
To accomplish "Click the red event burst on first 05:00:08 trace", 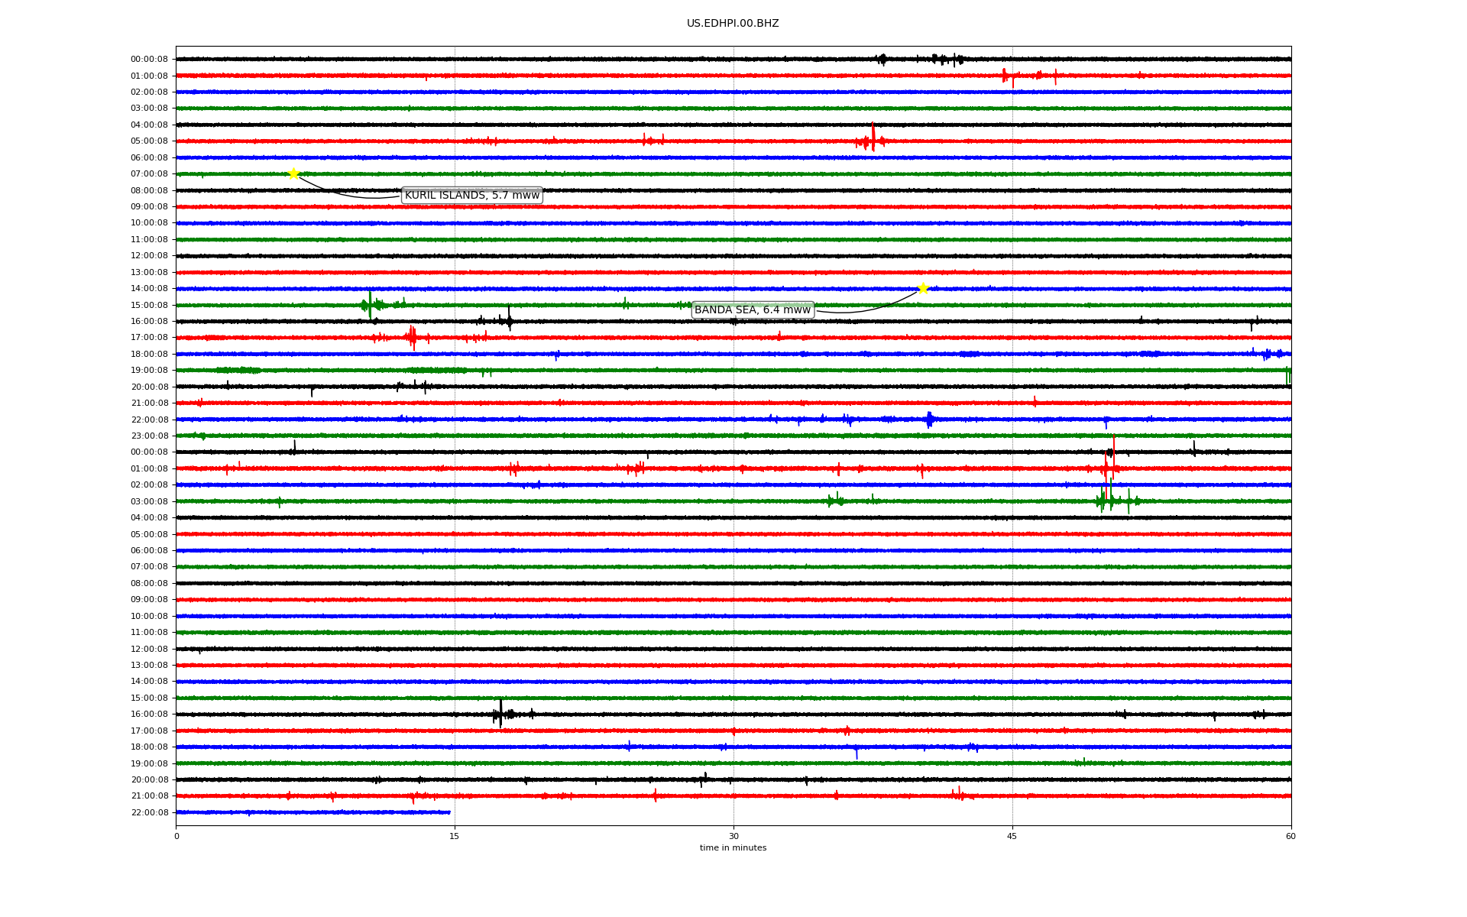I will tap(873, 140).
